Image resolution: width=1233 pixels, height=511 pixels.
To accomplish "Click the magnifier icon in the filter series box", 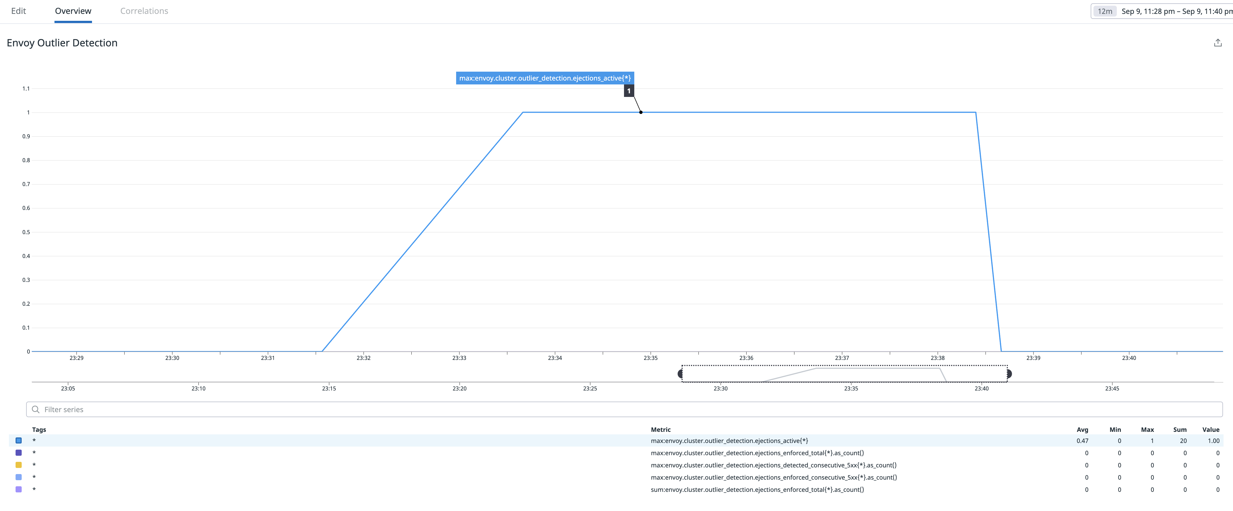I will 36,410.
